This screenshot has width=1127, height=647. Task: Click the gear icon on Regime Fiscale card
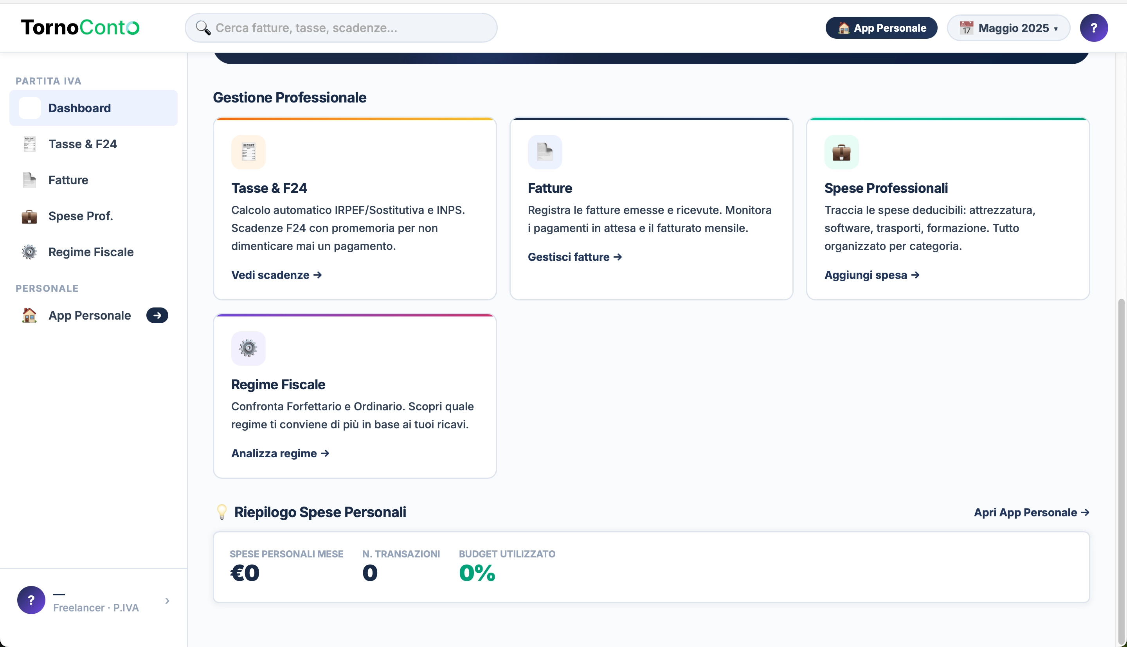248,349
